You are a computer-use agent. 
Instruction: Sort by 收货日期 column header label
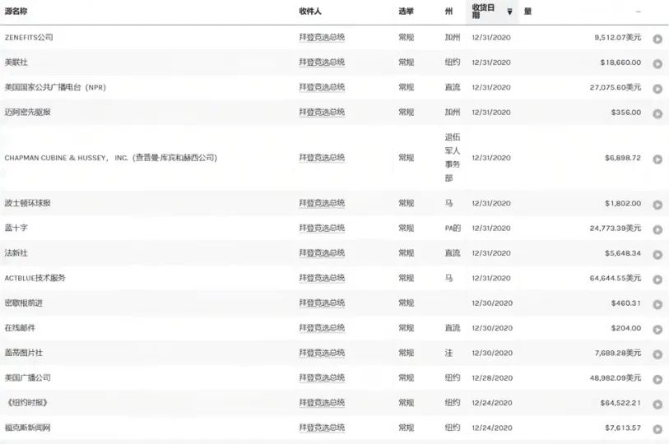483,12
